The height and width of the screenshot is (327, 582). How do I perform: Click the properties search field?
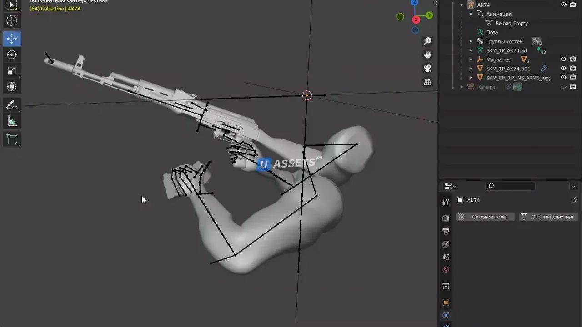(x=510, y=186)
